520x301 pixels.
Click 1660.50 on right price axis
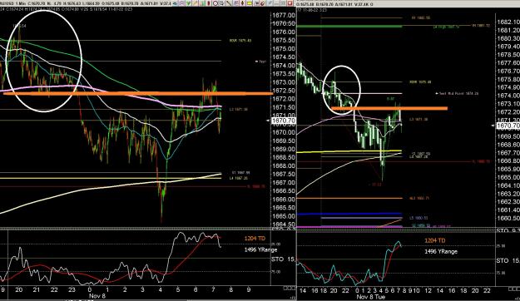point(508,218)
